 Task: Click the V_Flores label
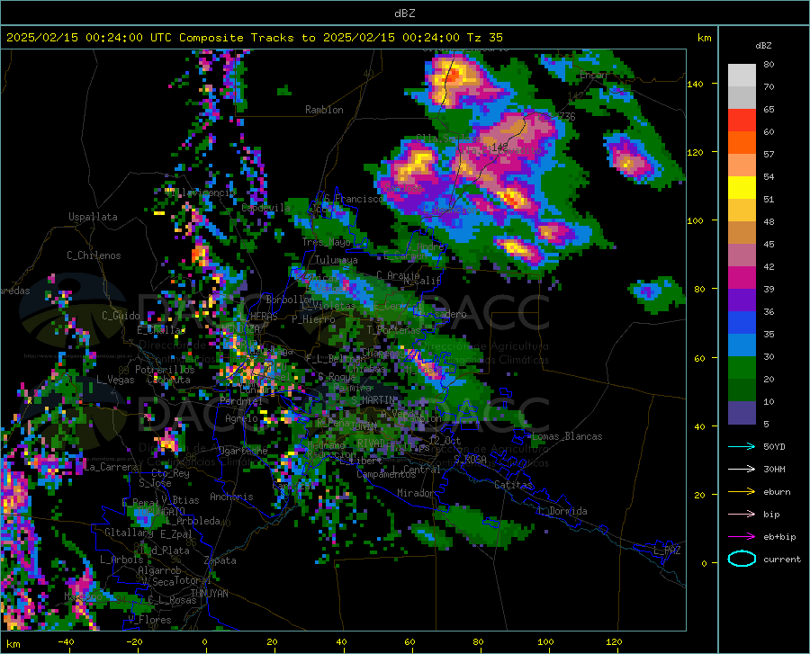(149, 620)
